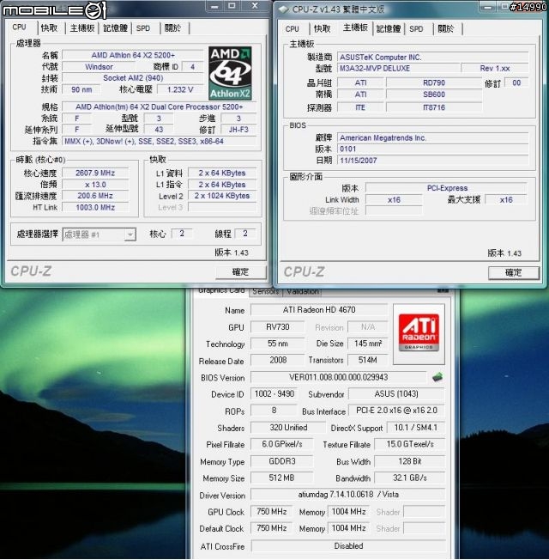Open 關於 tab in left CPU-Z window

coord(173,27)
